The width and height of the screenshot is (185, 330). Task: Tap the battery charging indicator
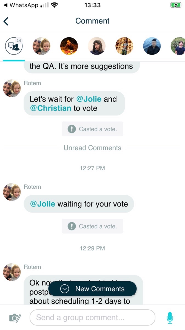click(x=175, y=5)
